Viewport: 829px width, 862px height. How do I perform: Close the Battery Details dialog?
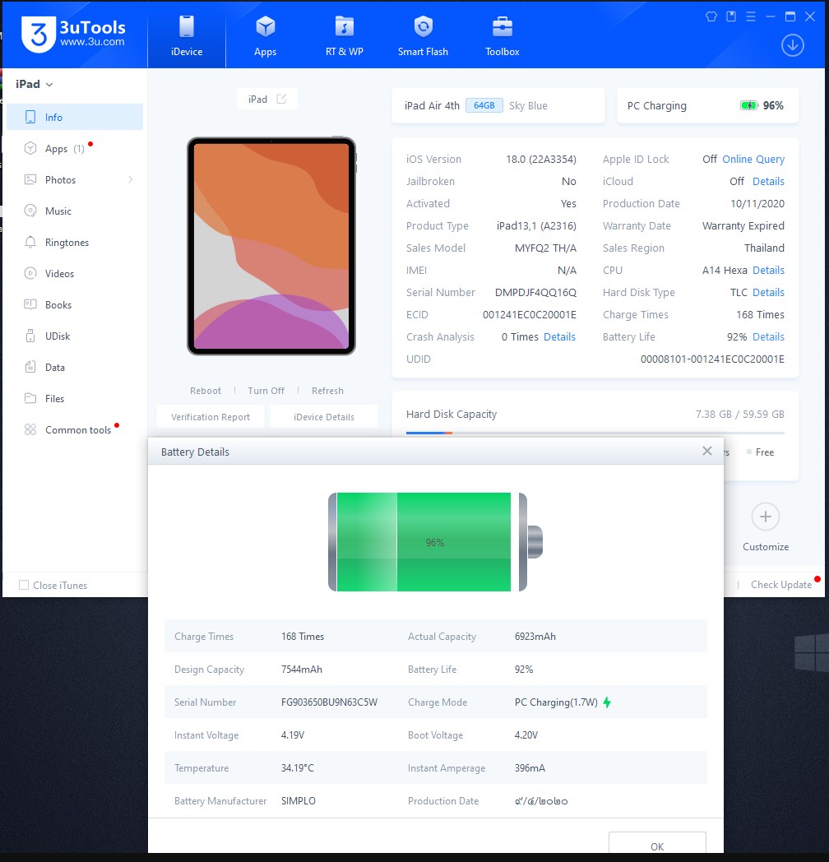[707, 451]
